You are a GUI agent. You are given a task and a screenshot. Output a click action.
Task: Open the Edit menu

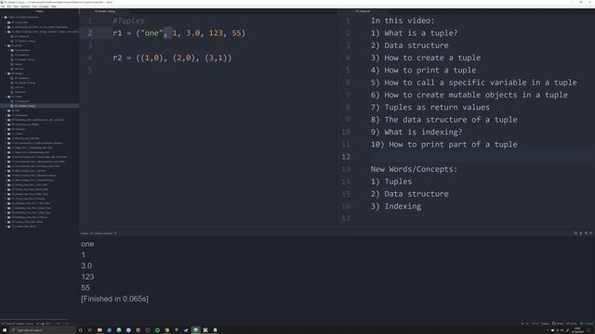pos(8,6)
